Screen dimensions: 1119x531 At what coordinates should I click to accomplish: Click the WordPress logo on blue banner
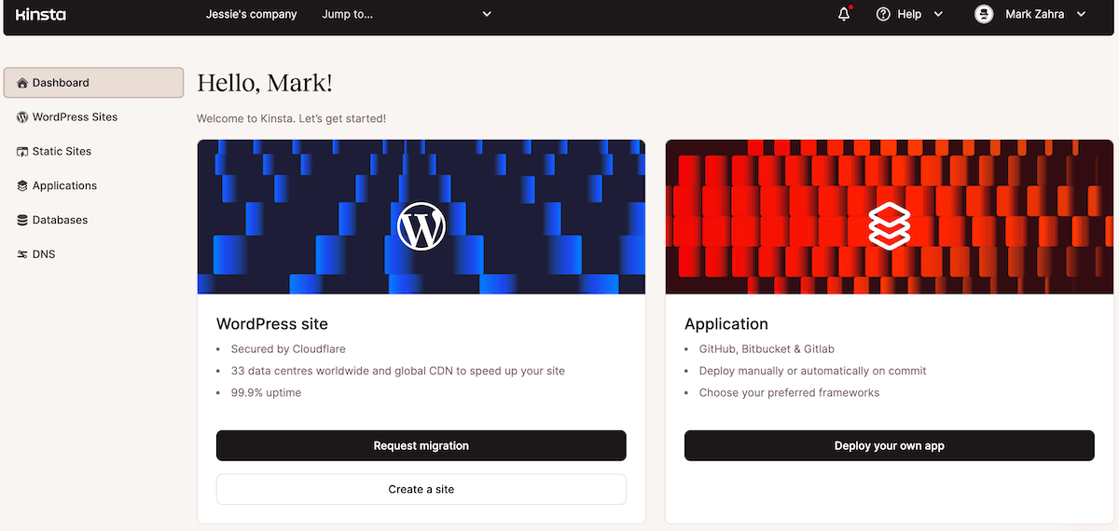421,226
